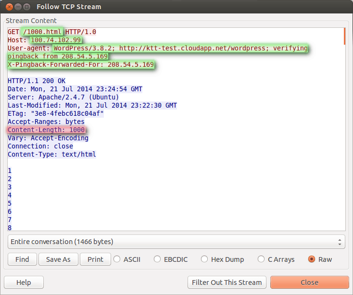Click the 'HTTP/1.1 200 OK' line
This screenshot has width=353, height=295.
coord(37,81)
